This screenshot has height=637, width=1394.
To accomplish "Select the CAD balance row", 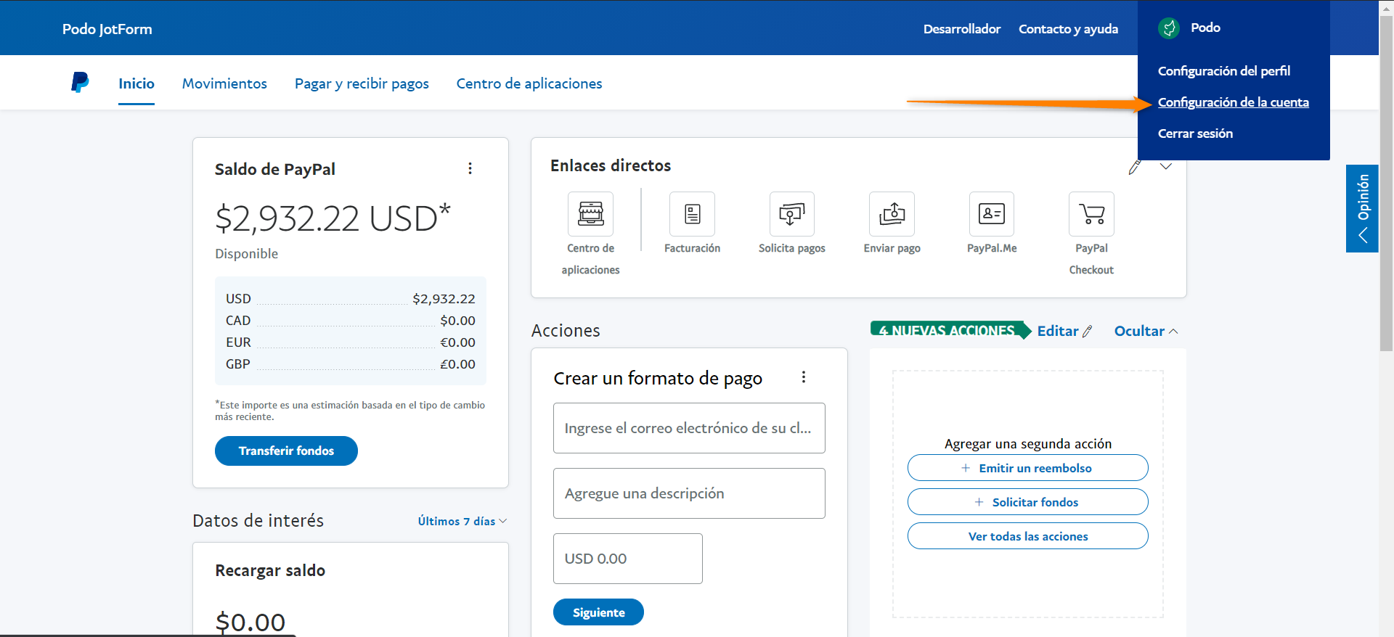I will [351, 321].
